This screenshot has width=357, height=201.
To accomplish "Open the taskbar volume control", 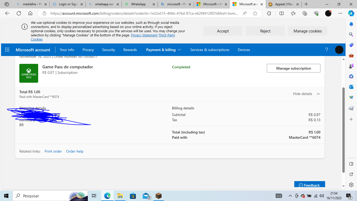I will point(322,196).
